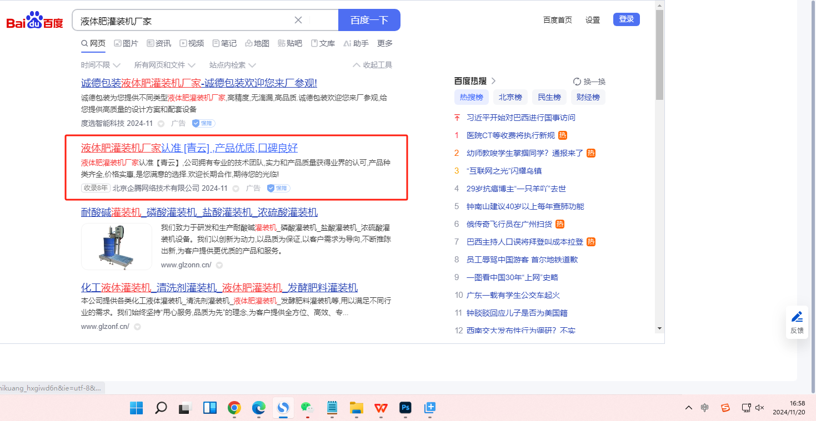
Task: Switch to the 图片 search tab
Action: pyautogui.click(x=126, y=43)
